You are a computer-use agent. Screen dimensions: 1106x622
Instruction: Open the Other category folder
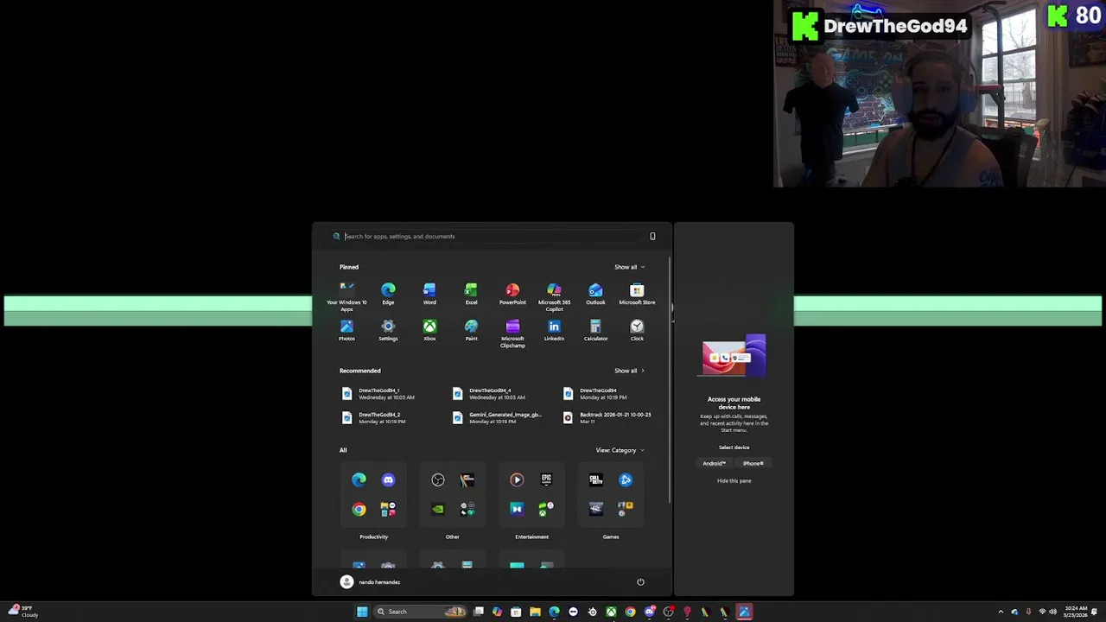pos(453,495)
